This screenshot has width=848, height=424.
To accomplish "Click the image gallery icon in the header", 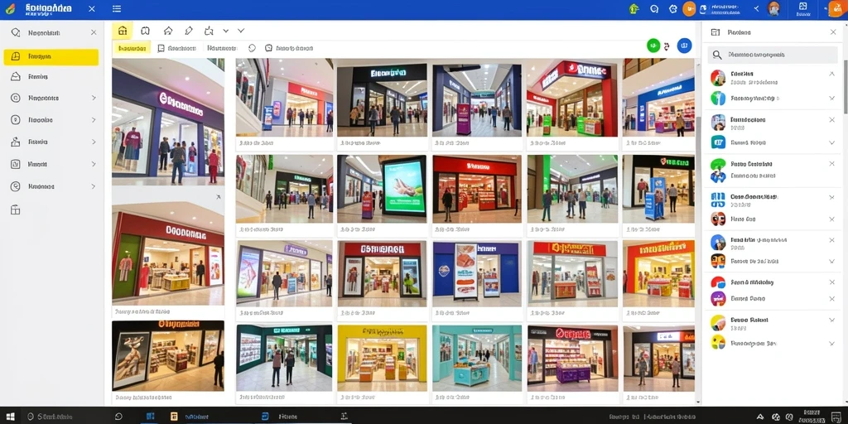I will (802, 7).
